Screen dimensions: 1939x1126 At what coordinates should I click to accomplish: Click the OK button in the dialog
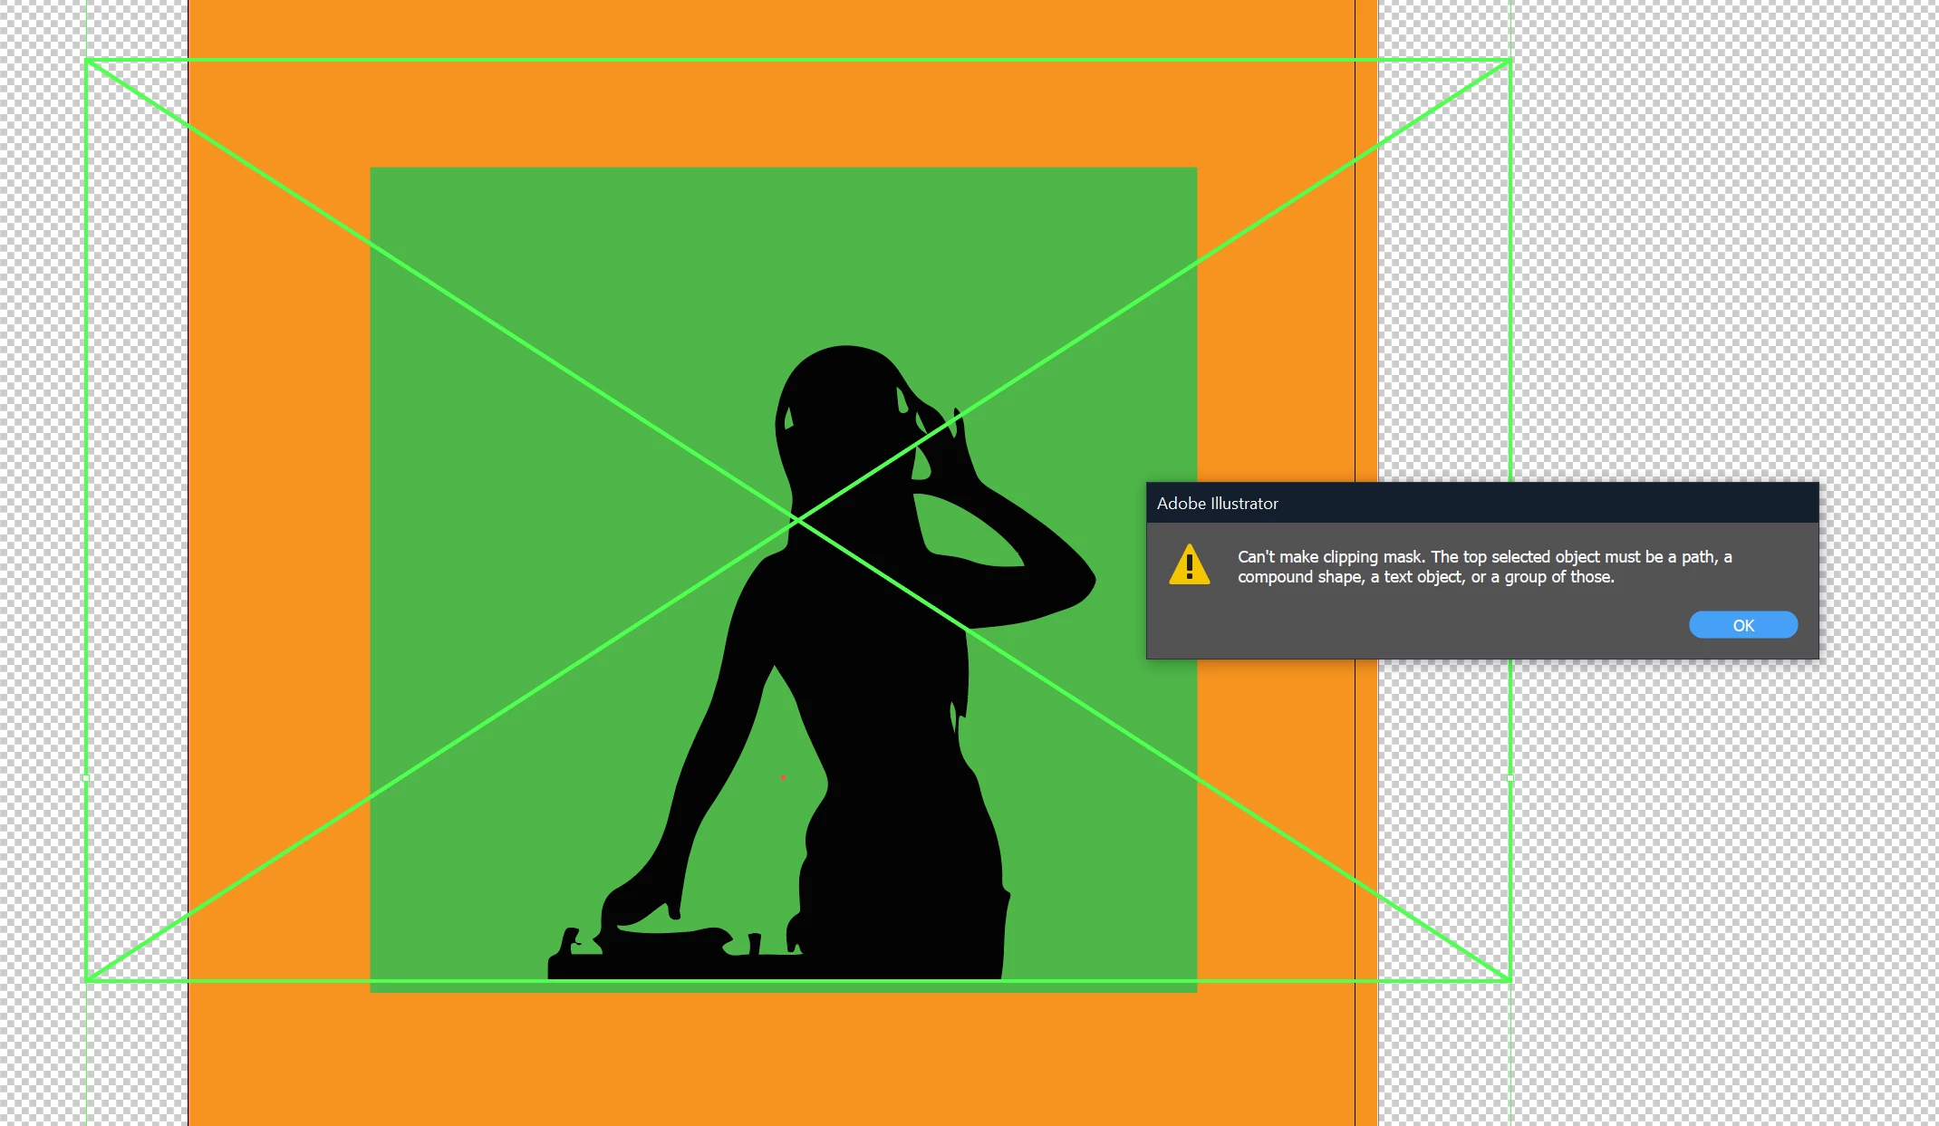(1742, 625)
